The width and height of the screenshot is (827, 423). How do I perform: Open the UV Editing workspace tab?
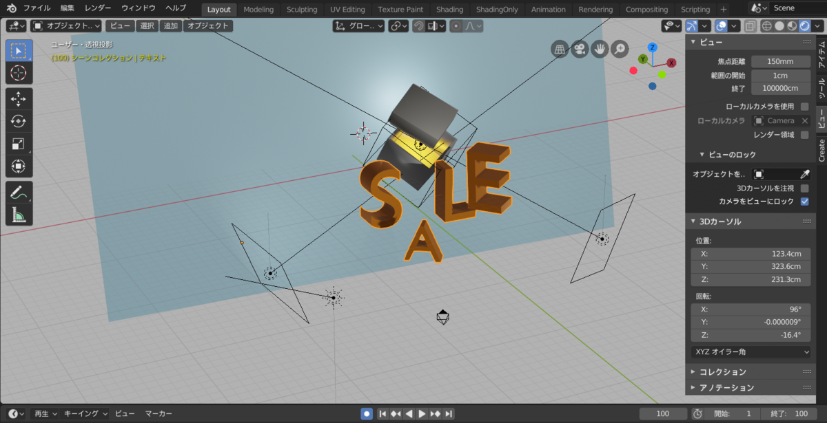point(347,9)
